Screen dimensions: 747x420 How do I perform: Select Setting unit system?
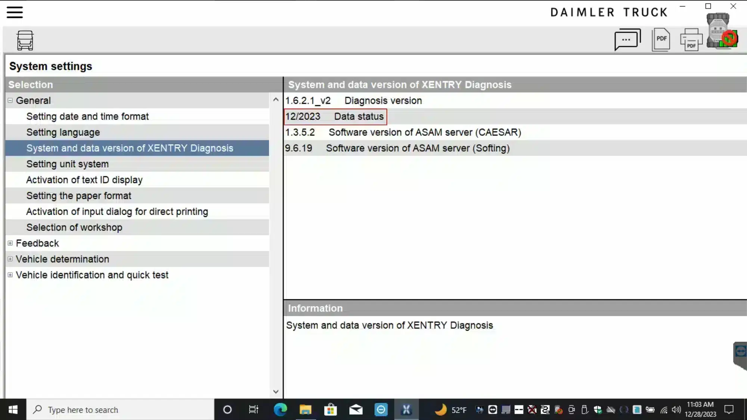[x=137, y=164]
